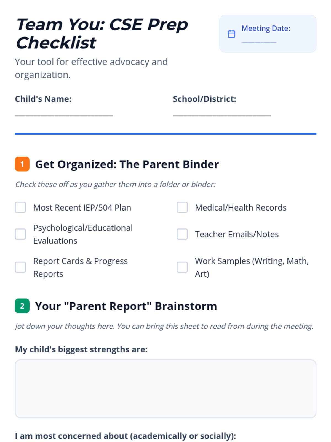Check the Medical/Health Records checkbox
This screenshot has width=331, height=442.
coord(182,207)
